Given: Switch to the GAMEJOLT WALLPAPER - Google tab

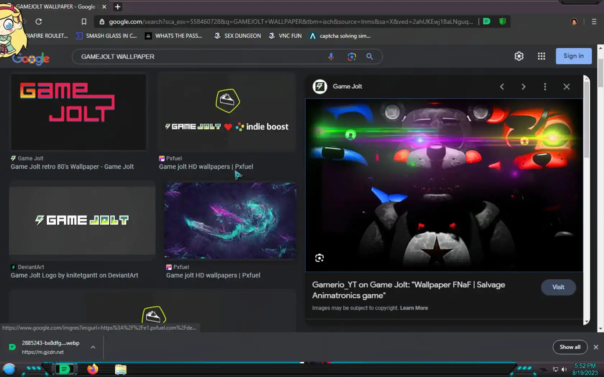Looking at the screenshot, I should click(x=56, y=6).
